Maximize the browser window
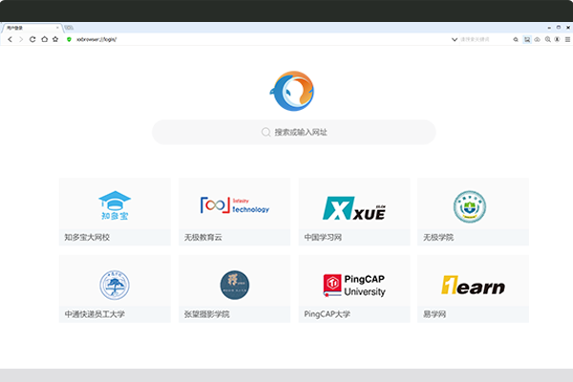This screenshot has width=573, height=382. (x=559, y=28)
